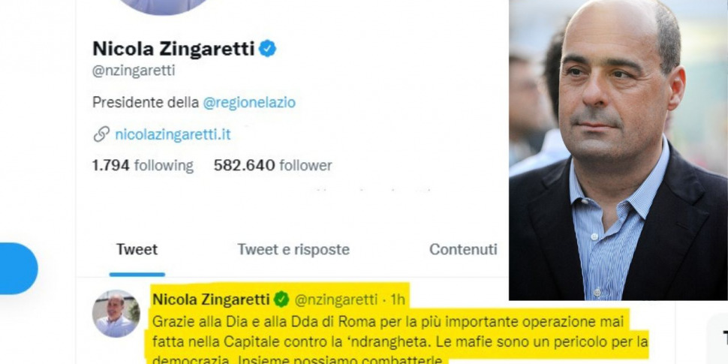Click the @nzingaretti handle under profile name
Screen dimensions: 728x364
point(134,71)
